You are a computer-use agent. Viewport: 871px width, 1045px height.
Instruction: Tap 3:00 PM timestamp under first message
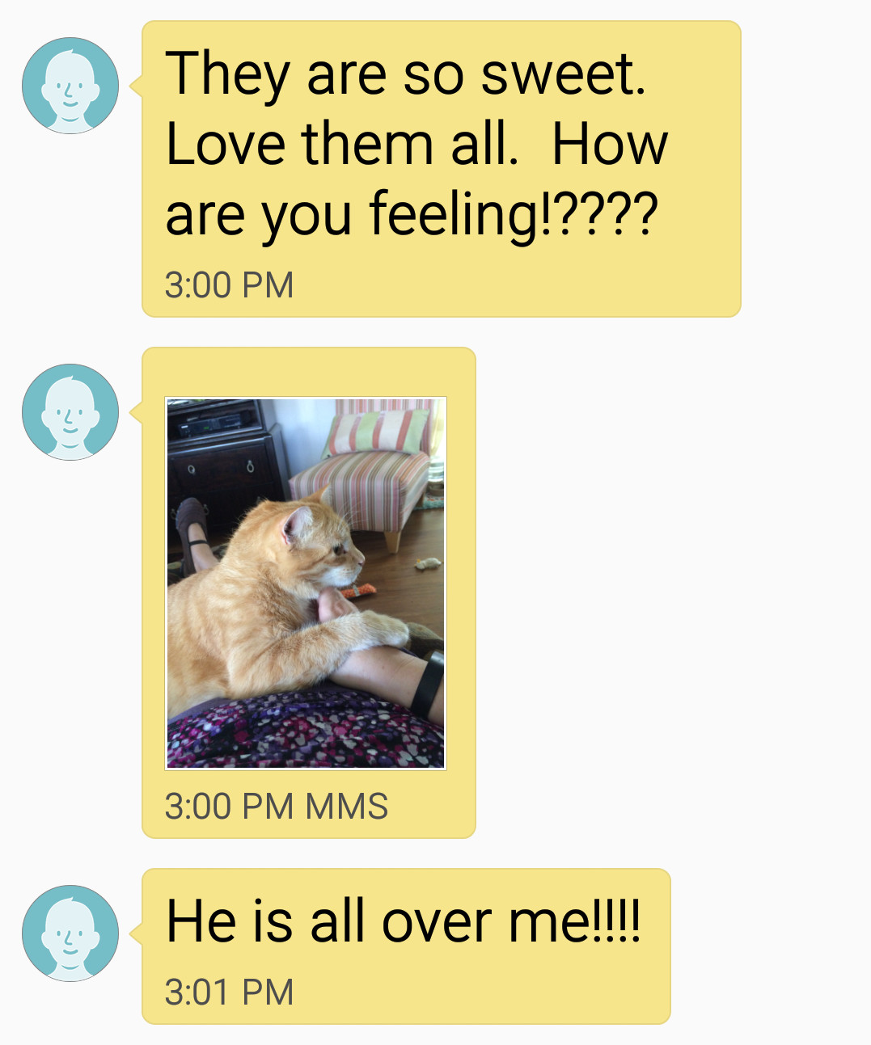(229, 285)
